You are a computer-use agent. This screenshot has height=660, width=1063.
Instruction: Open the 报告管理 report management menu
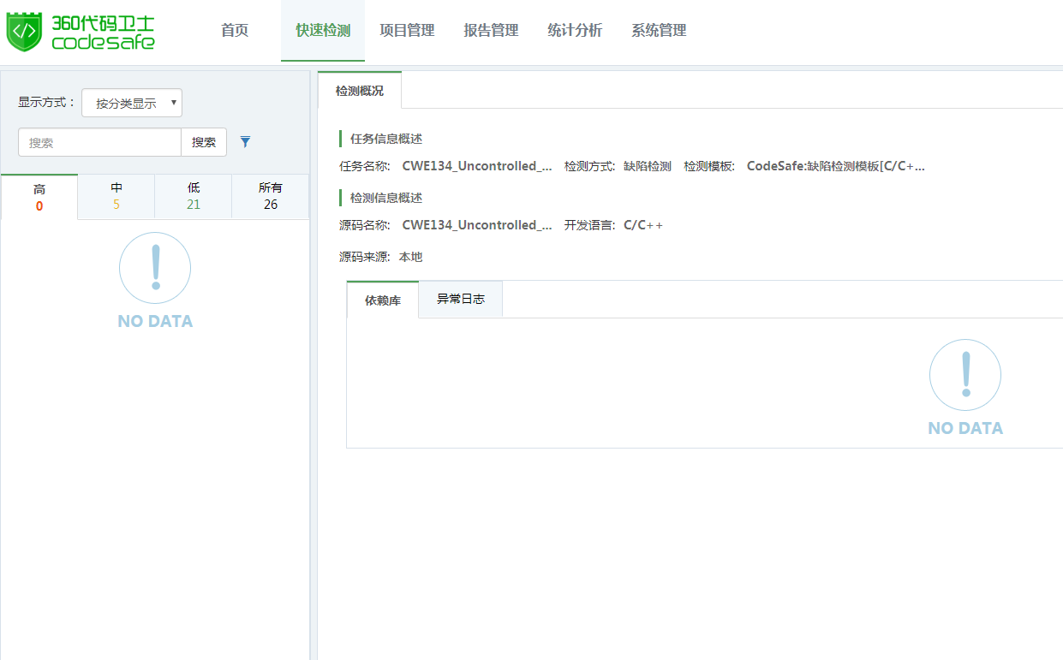491,31
